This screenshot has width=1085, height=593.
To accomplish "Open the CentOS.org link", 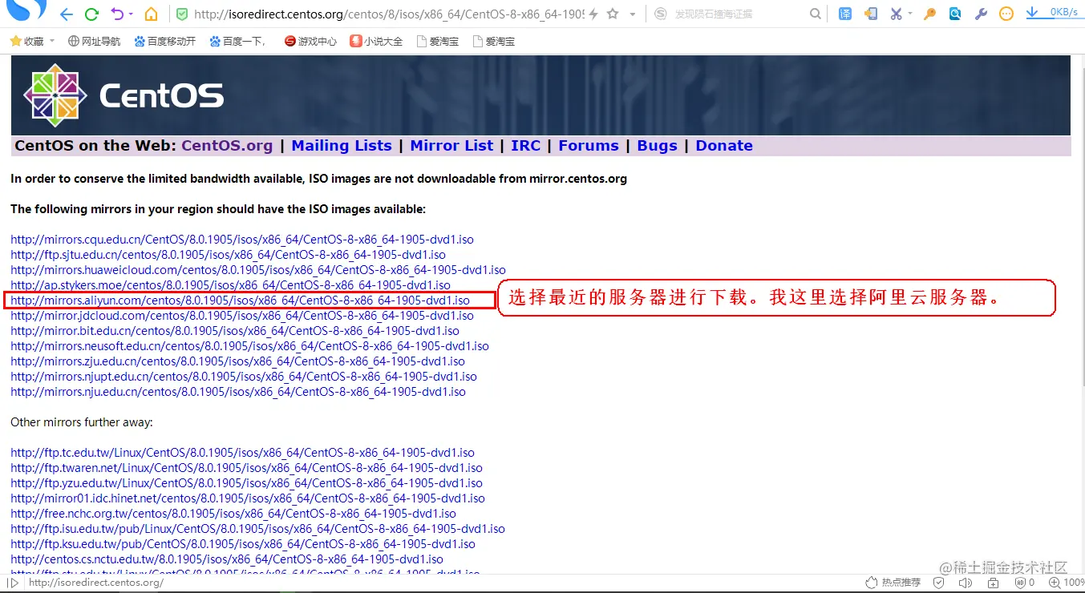I will 227,146.
